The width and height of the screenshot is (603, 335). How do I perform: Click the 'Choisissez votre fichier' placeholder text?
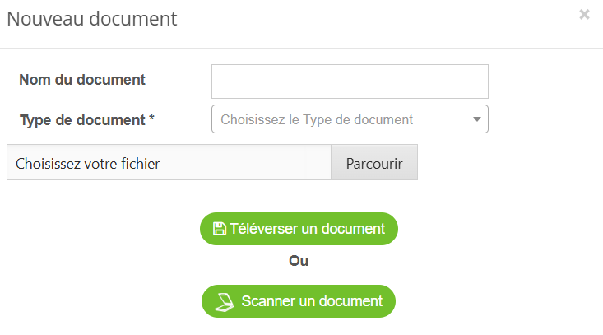(x=87, y=163)
